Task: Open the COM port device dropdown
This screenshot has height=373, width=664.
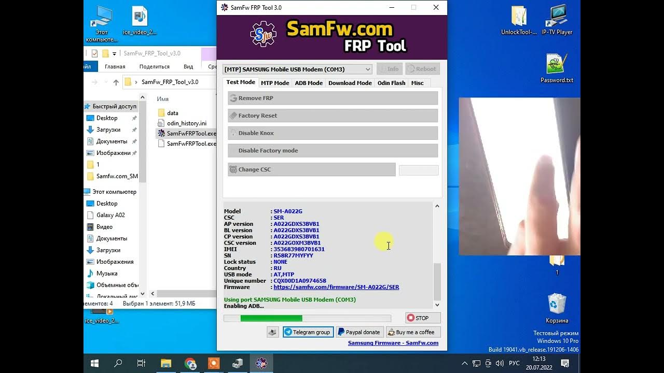Action: coord(297,69)
